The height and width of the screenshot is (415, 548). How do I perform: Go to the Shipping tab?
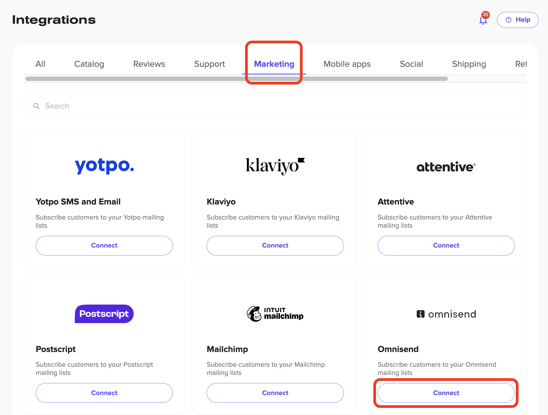coord(469,64)
